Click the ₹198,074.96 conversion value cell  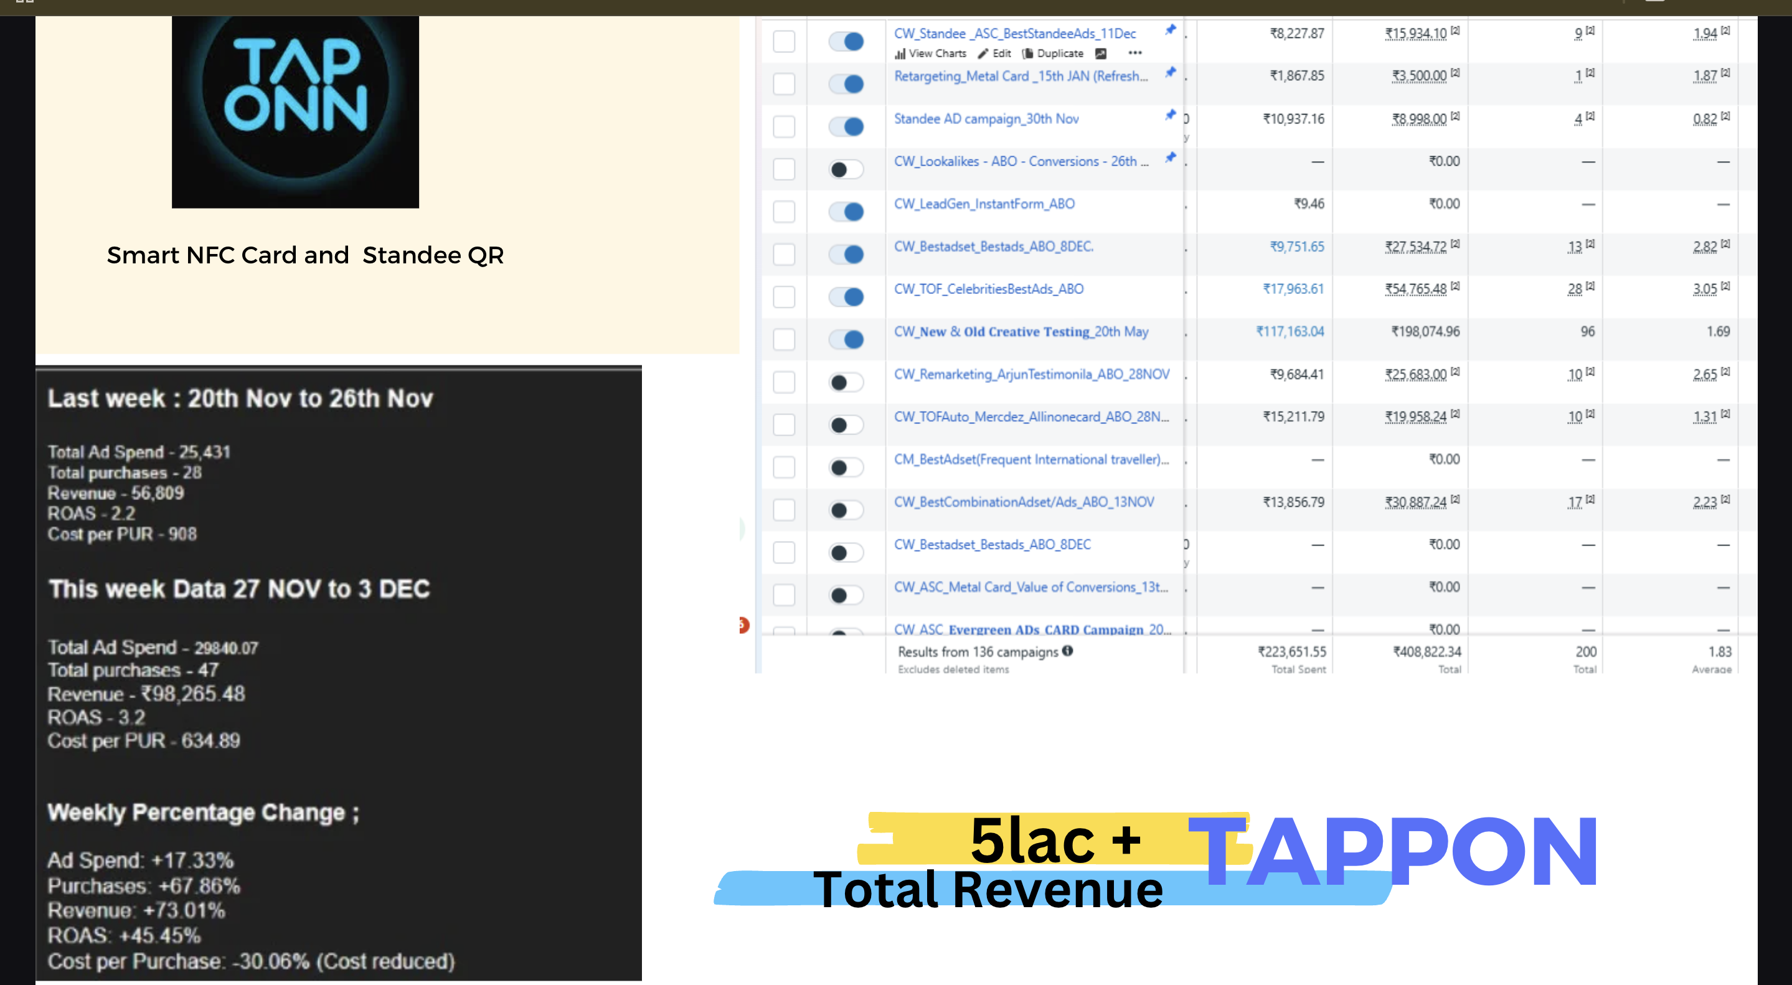1425,332
